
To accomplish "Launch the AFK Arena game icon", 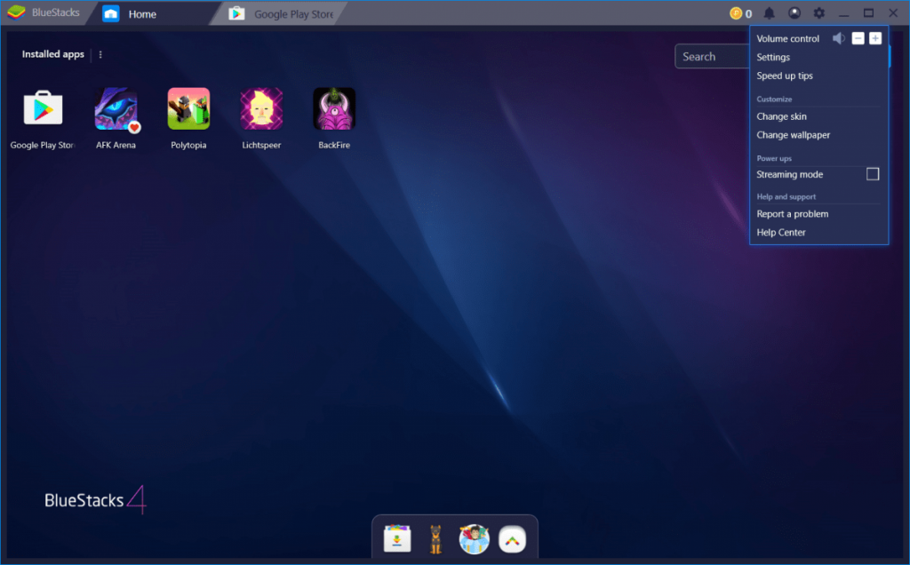I will 116,108.
